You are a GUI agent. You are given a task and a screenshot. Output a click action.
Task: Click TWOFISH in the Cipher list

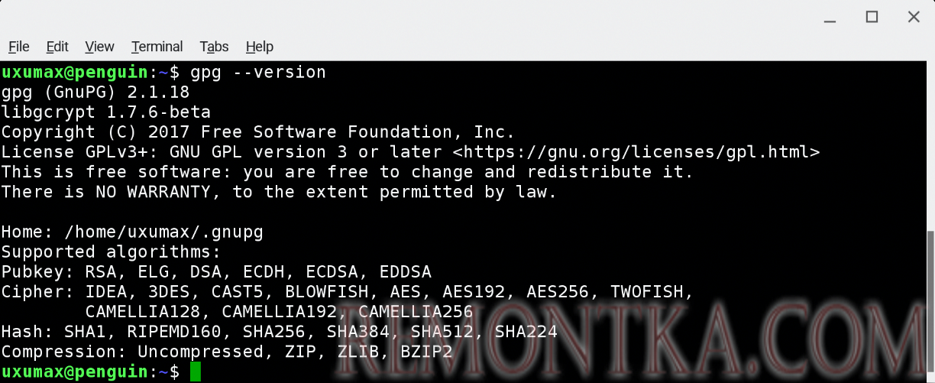click(x=652, y=291)
